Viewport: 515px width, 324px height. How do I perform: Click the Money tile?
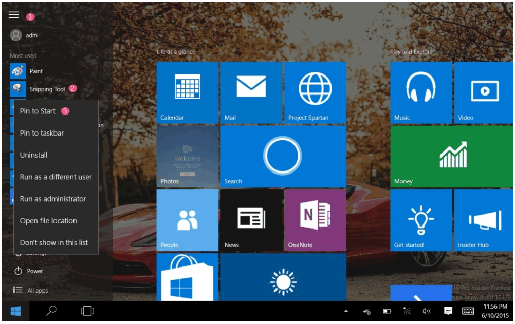click(x=452, y=156)
